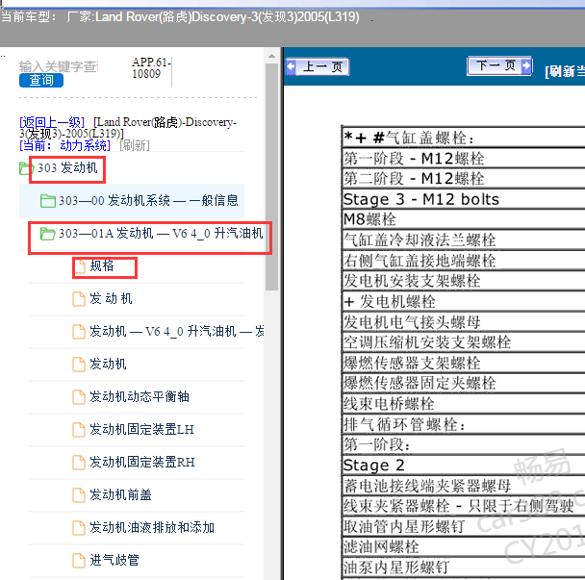Focus the keyword search input field
This screenshot has width=585, height=580.
point(59,66)
